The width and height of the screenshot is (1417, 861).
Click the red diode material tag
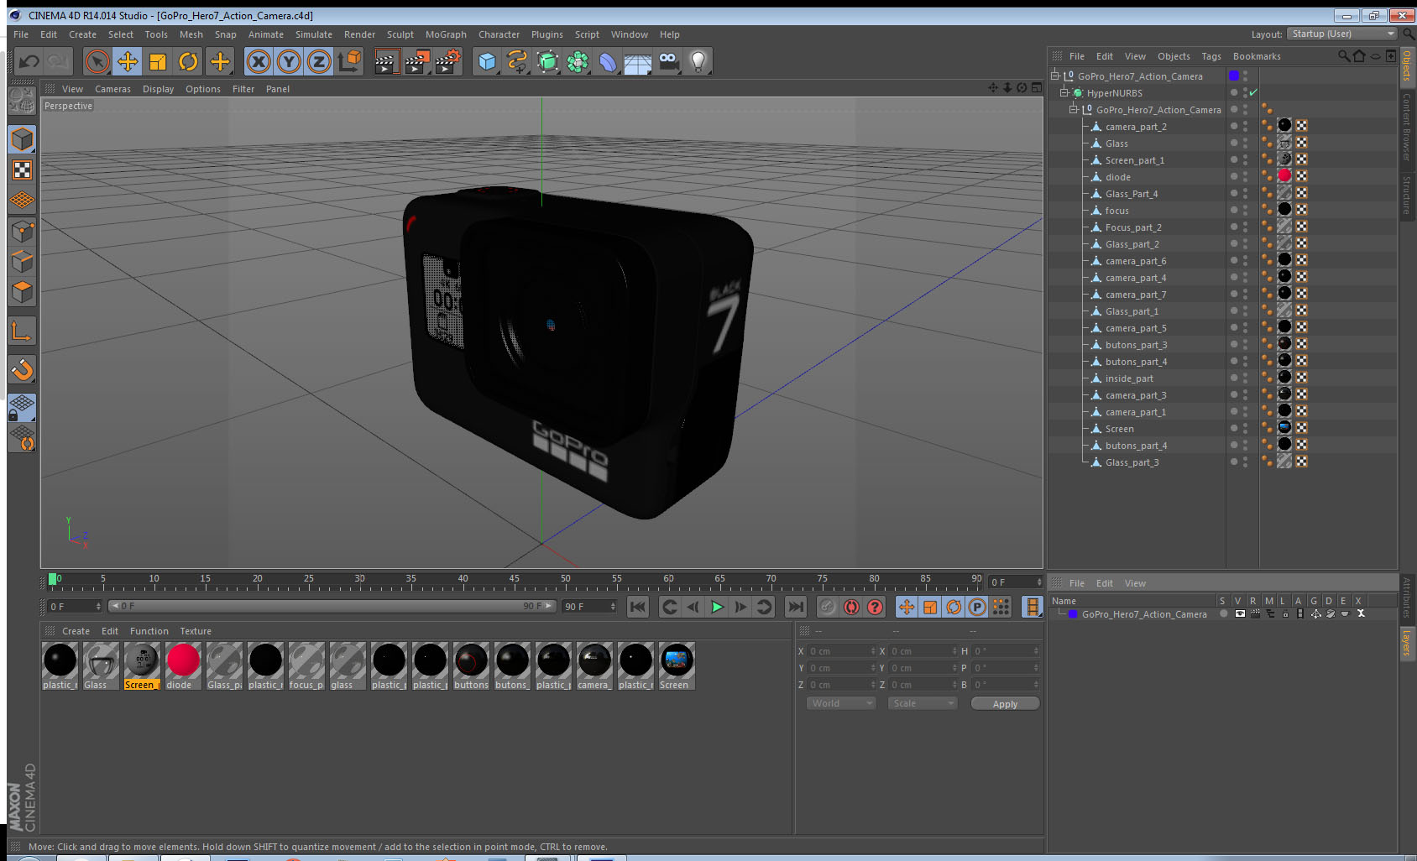[1284, 175]
